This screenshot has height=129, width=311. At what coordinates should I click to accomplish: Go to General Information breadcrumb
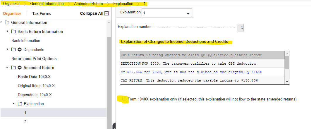[x=47, y=3]
